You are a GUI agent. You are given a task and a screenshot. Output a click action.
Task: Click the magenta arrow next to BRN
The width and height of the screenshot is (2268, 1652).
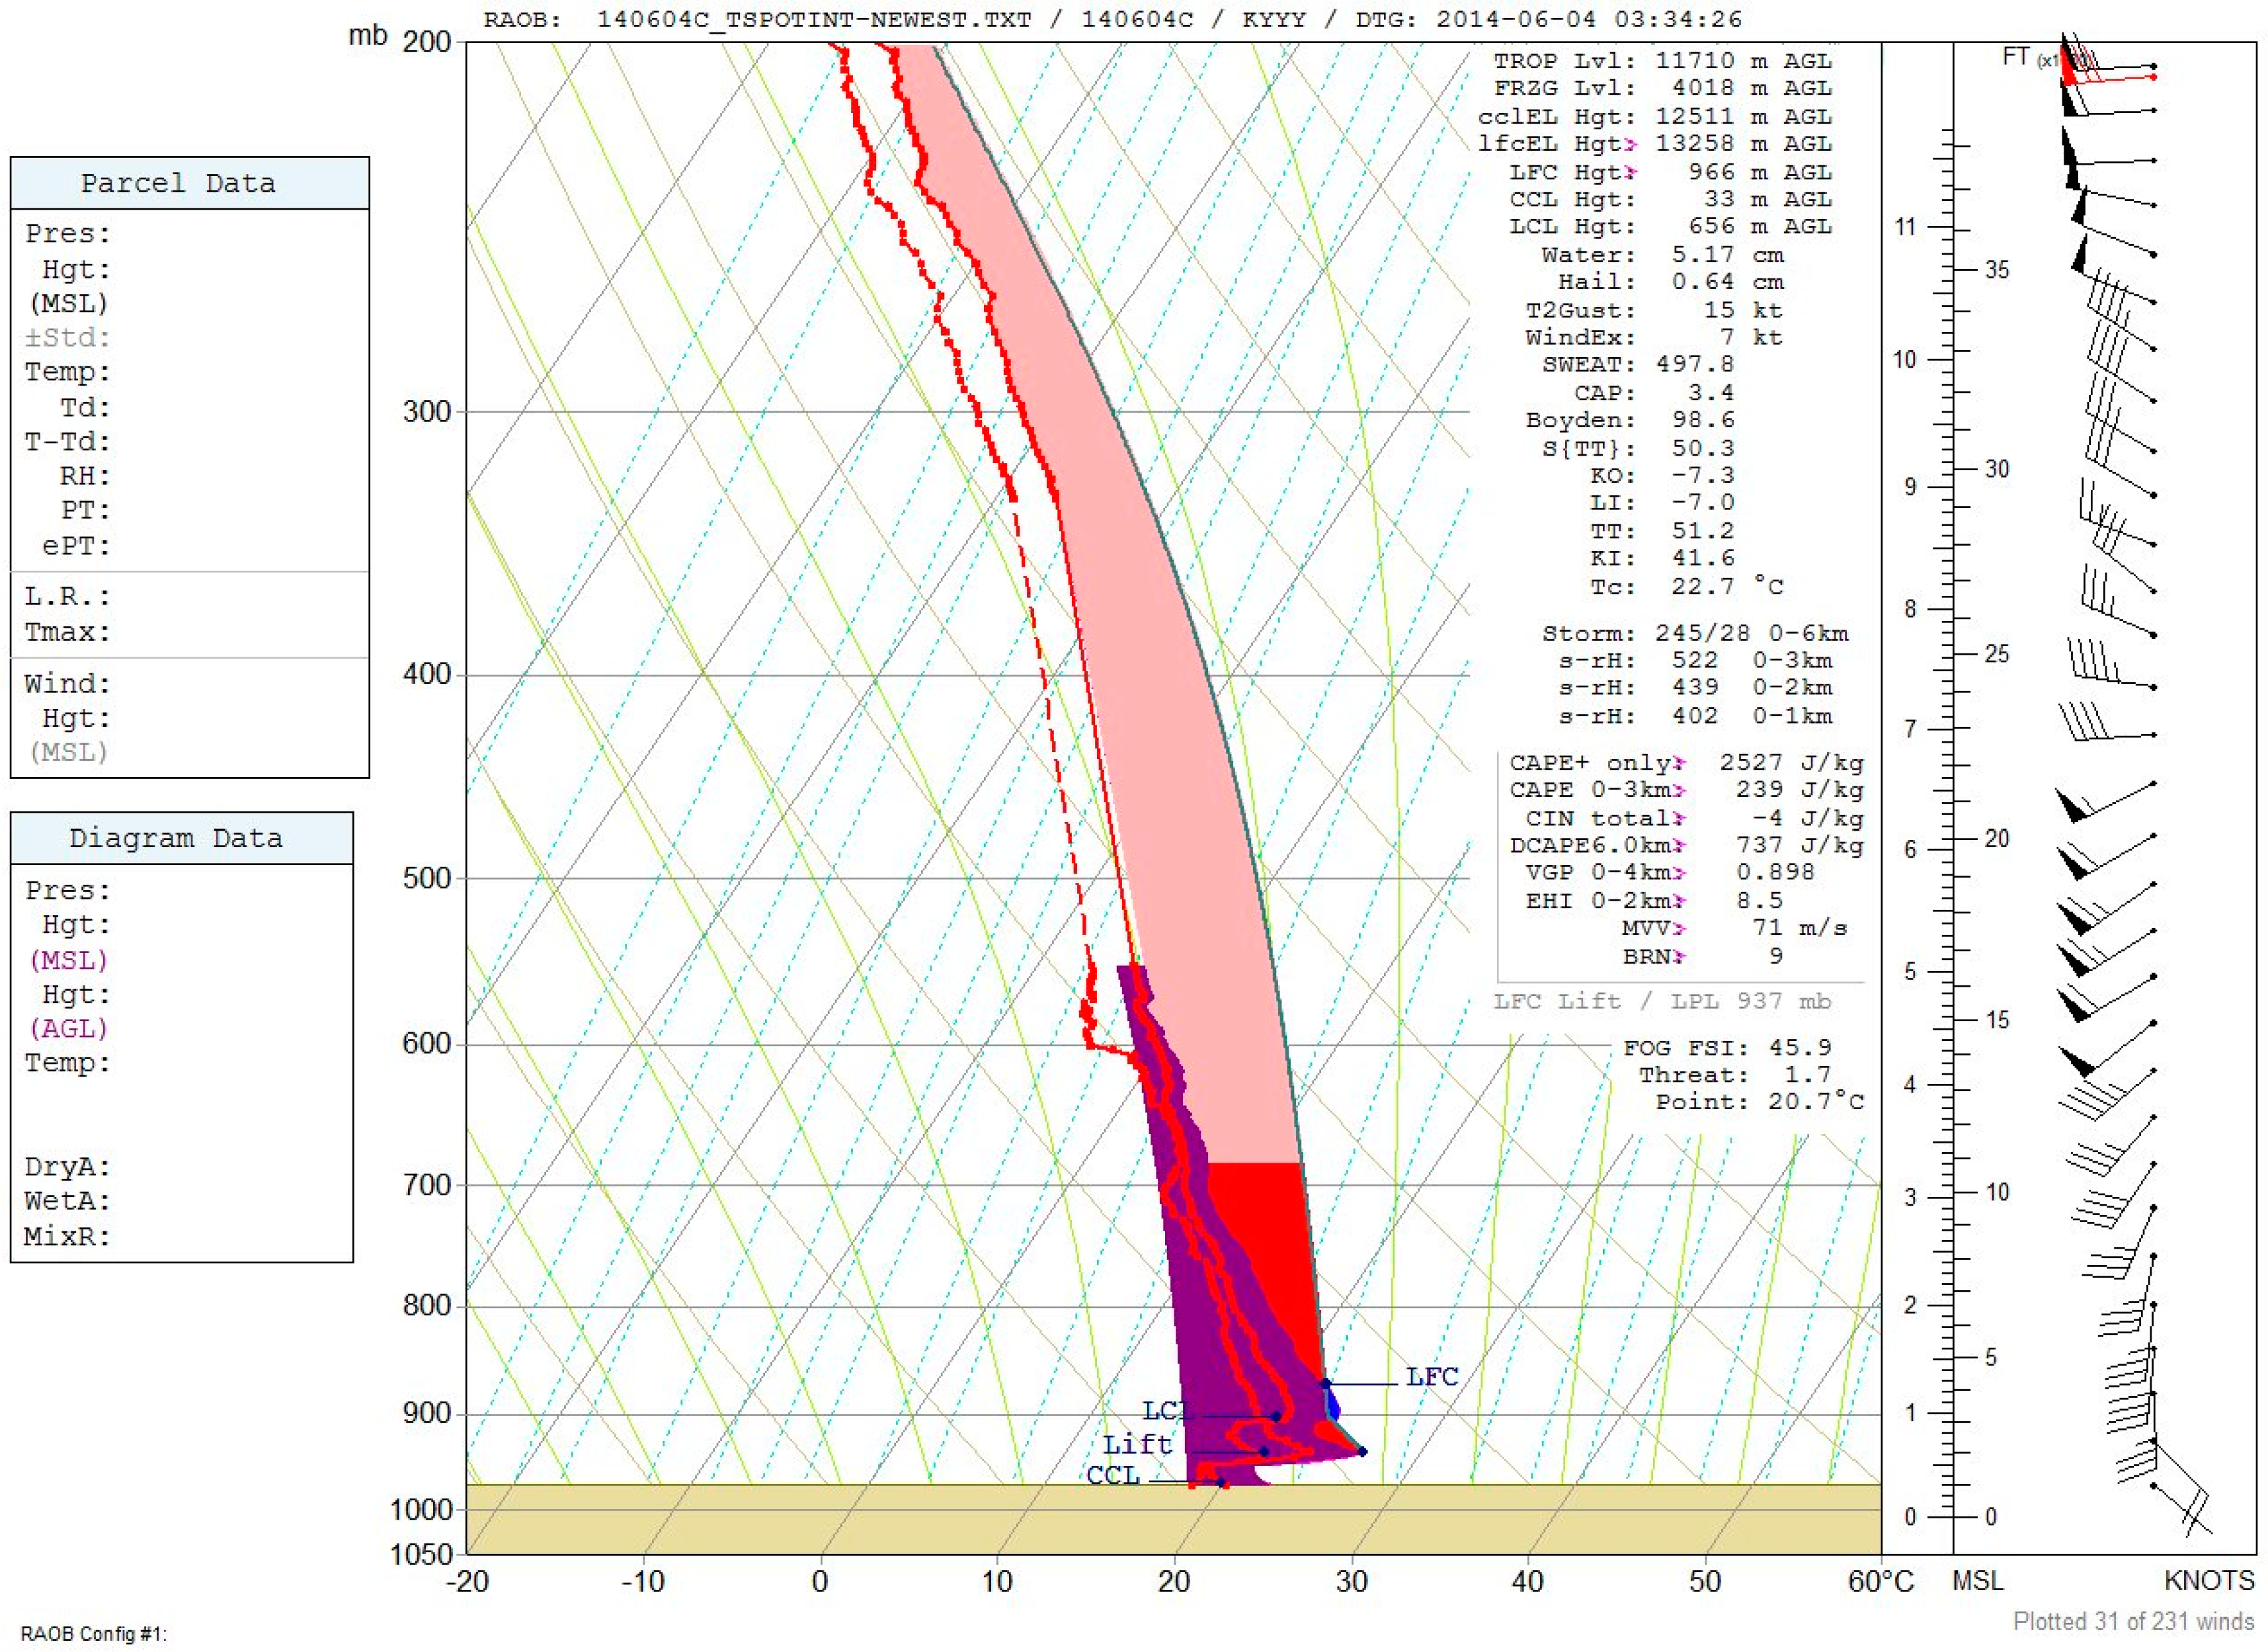1680,957
